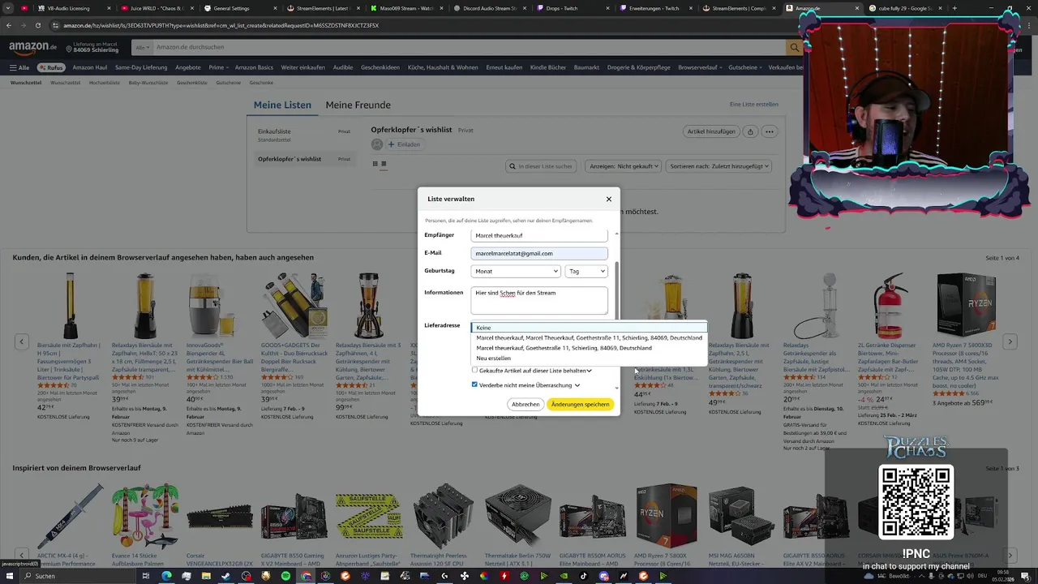Open AMD Ryzen 7 5800X3D product thumbnail
The width and height of the screenshot is (1038, 584).
pyautogui.click(x=965, y=304)
